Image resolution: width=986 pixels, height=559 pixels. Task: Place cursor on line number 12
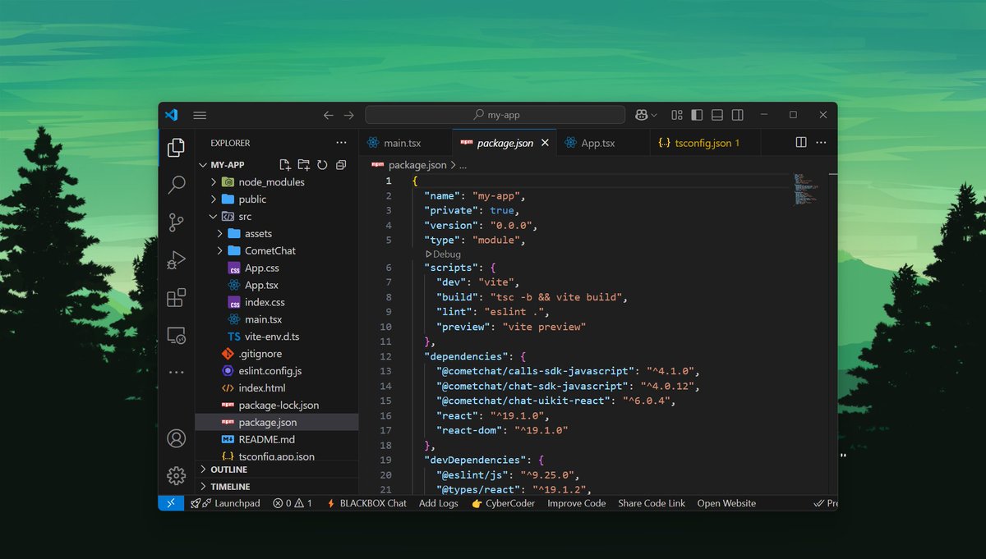pos(386,356)
